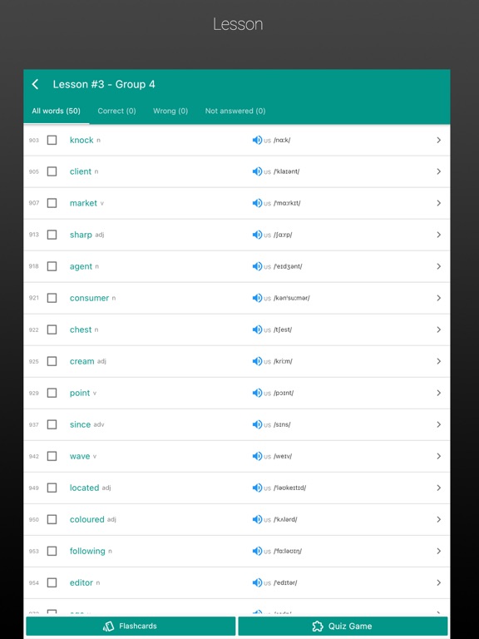Expand the point row chevron

pyautogui.click(x=439, y=393)
